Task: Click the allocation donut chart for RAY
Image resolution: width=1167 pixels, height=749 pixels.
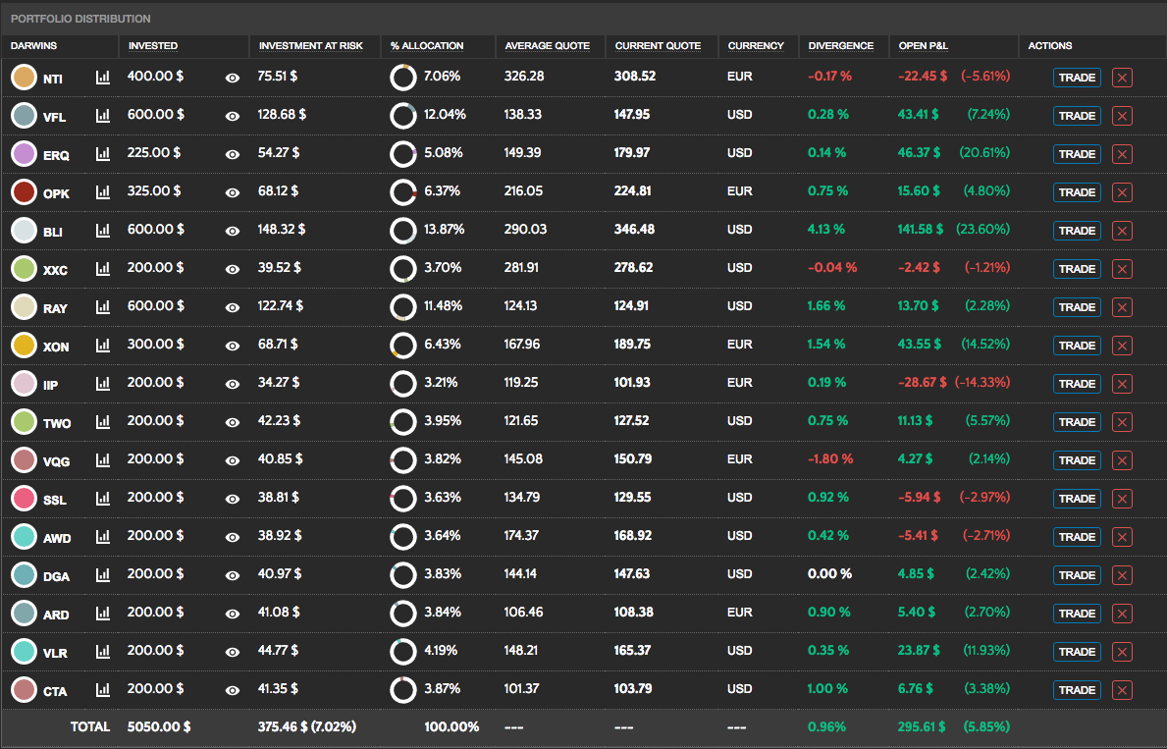Action: (x=402, y=307)
